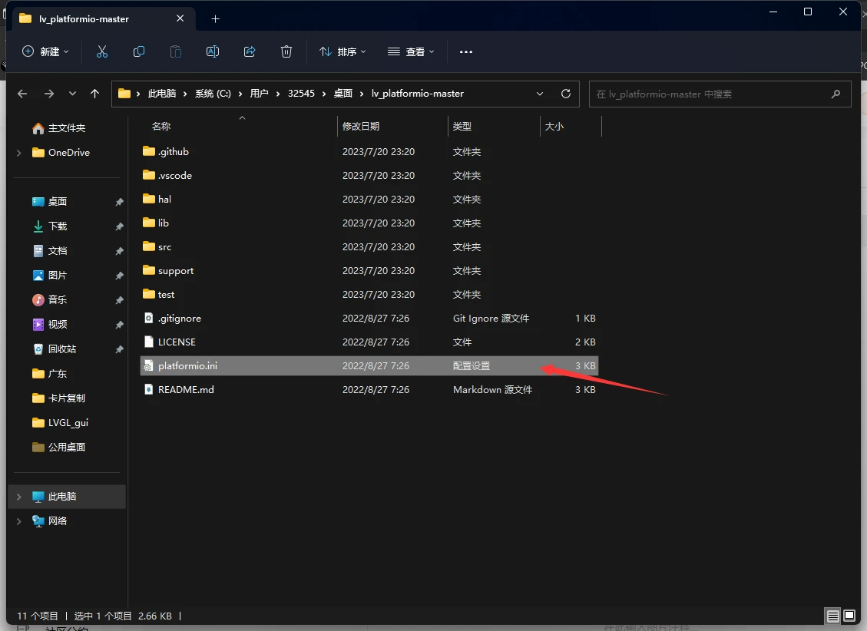Click pin icon next to 视频
The height and width of the screenshot is (631, 867).
pos(119,325)
